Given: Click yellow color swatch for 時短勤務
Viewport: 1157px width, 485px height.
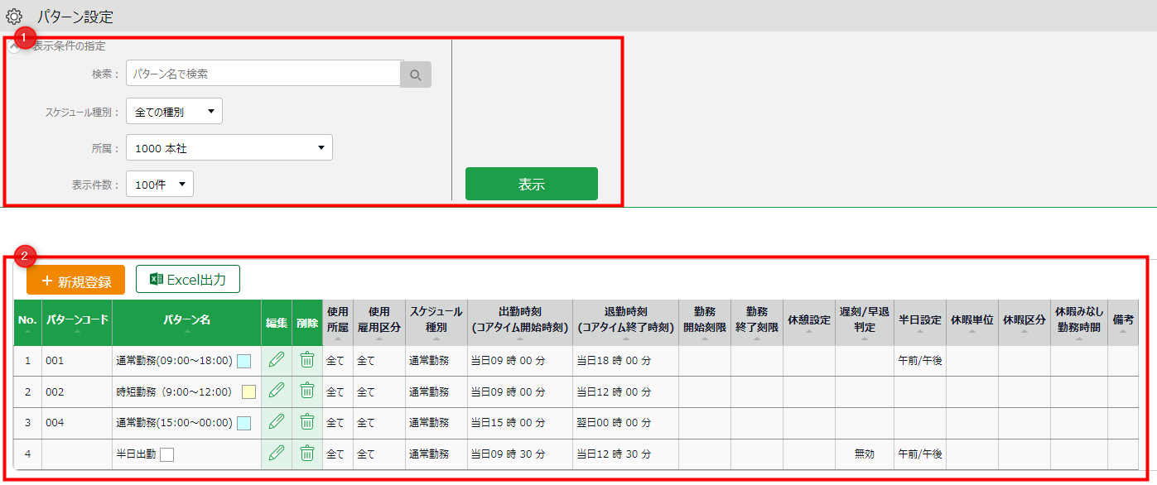Looking at the screenshot, I should tap(248, 391).
